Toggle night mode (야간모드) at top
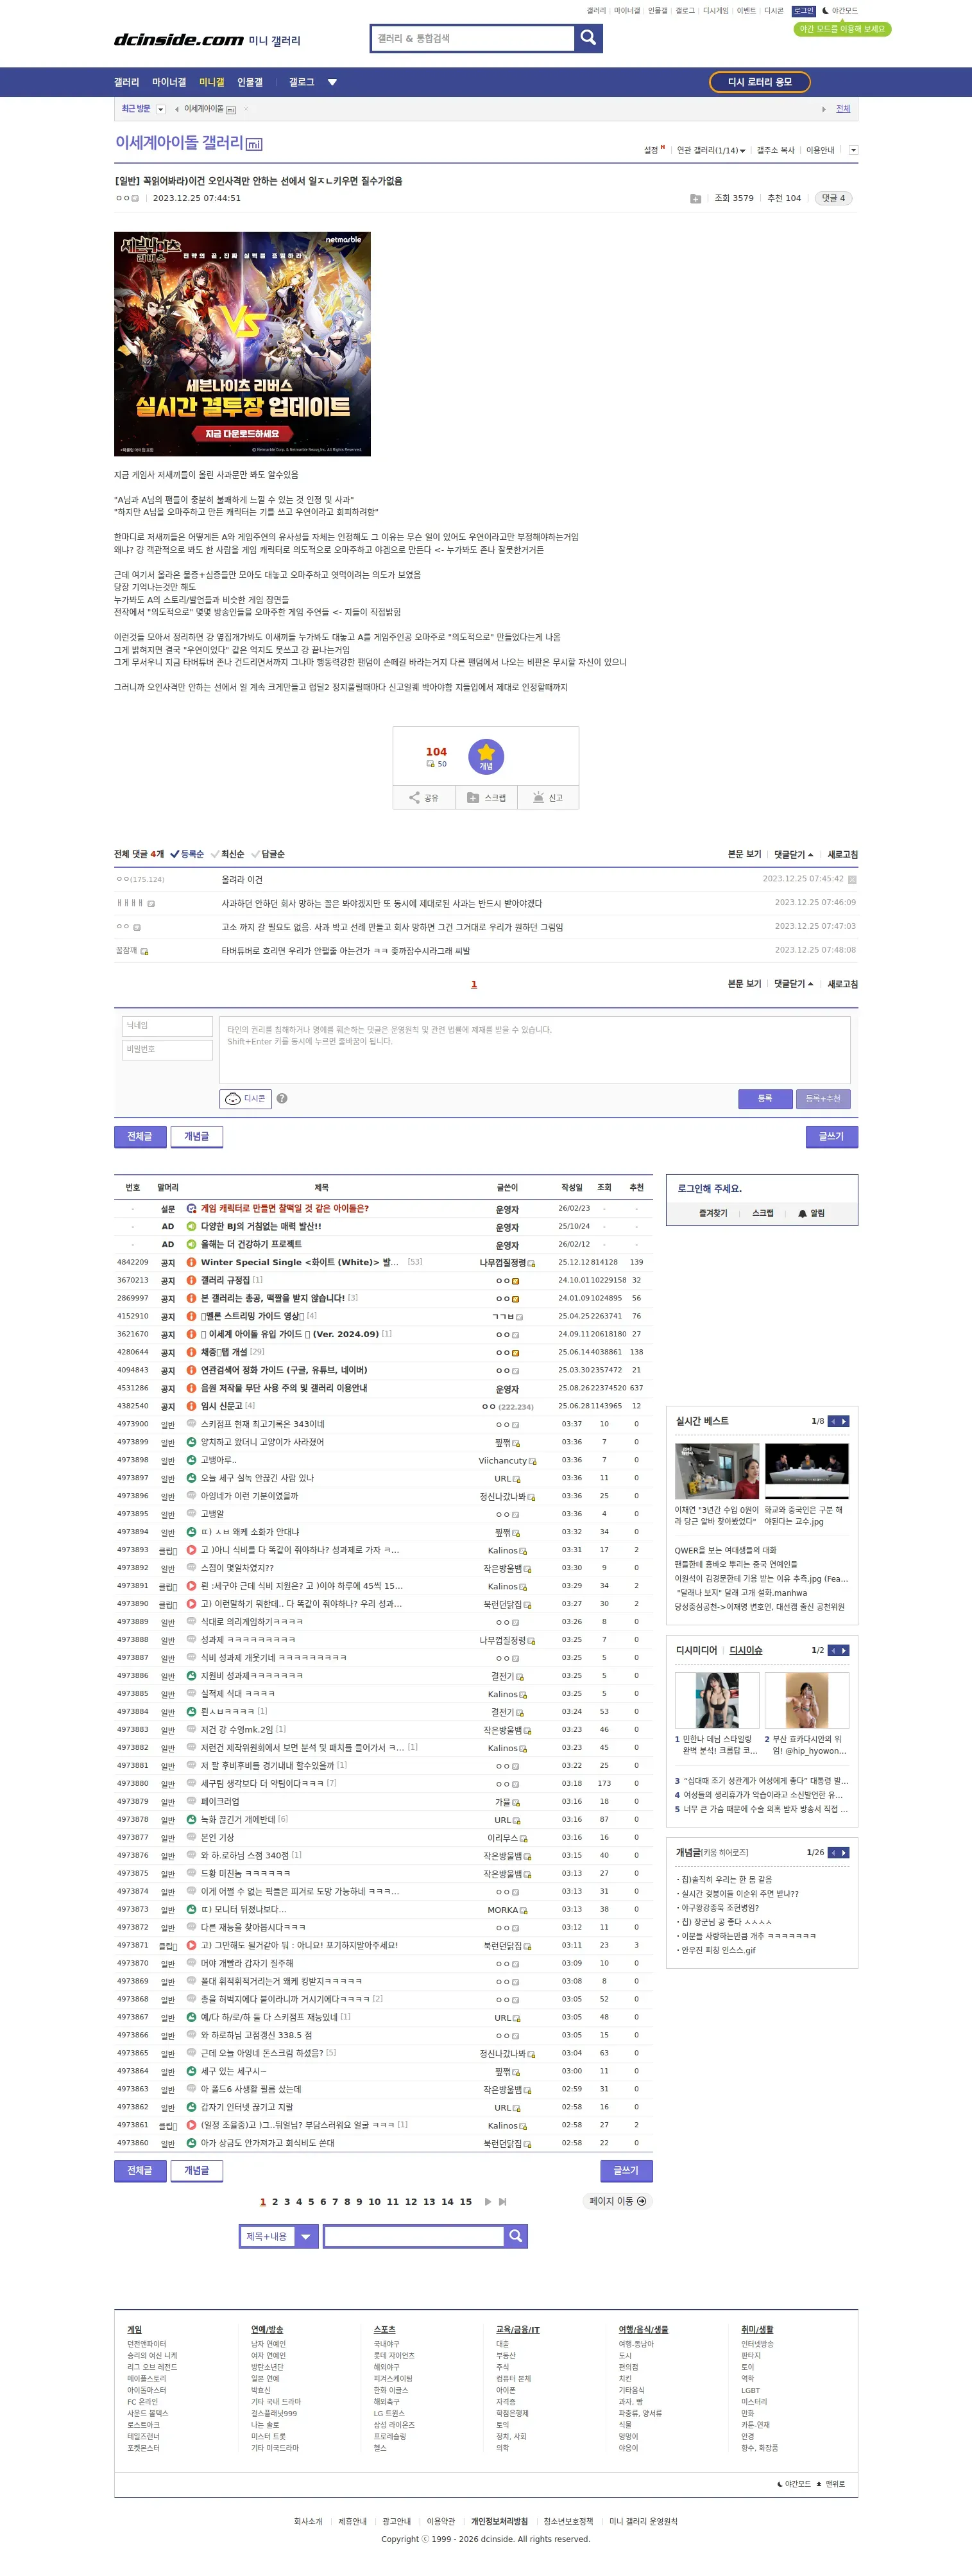972x2576 pixels. 840,11
